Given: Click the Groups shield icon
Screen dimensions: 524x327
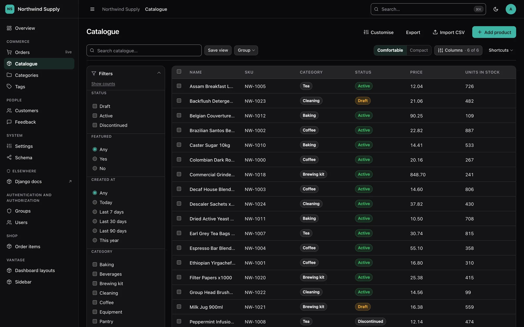Looking at the screenshot, I should [9, 211].
